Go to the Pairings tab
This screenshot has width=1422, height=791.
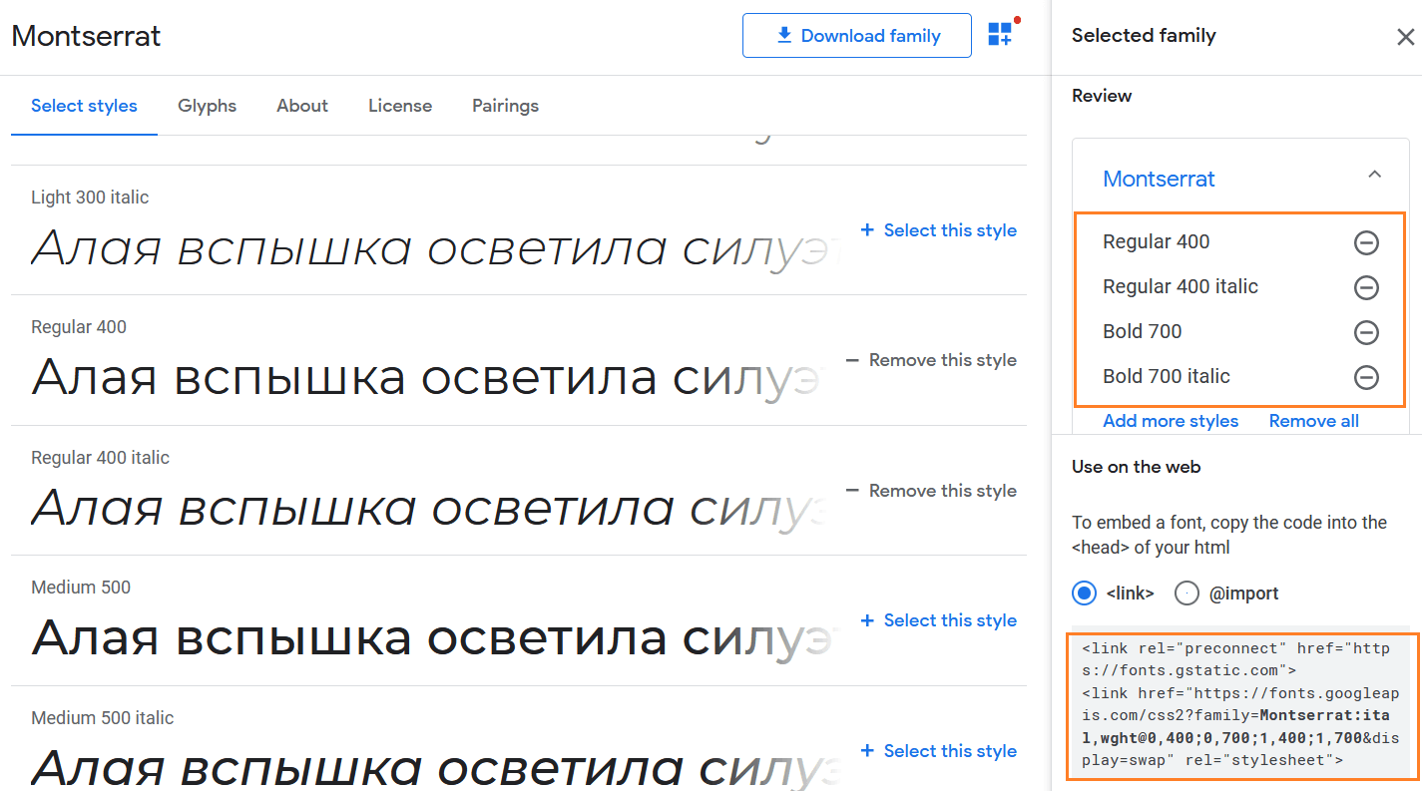tap(505, 106)
